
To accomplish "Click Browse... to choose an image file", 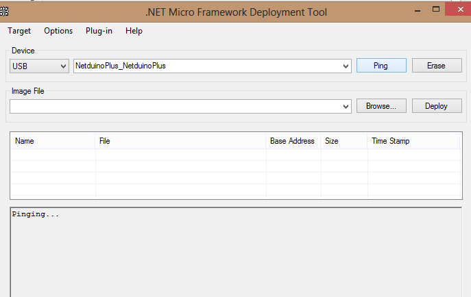I will [x=381, y=106].
